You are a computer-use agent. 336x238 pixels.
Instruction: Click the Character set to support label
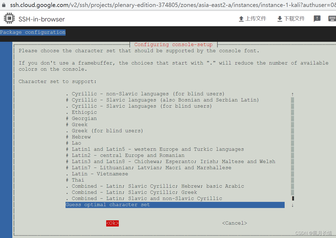click(x=58, y=81)
